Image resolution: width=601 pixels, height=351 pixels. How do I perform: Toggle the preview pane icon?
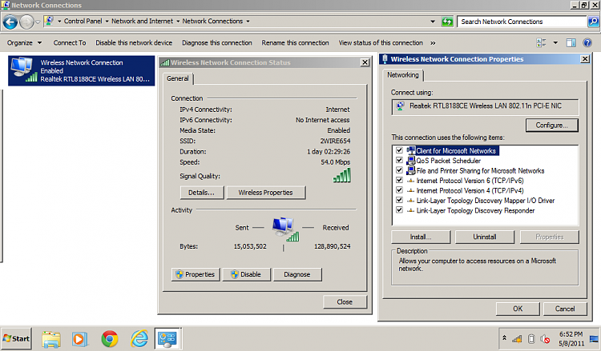[x=571, y=42]
